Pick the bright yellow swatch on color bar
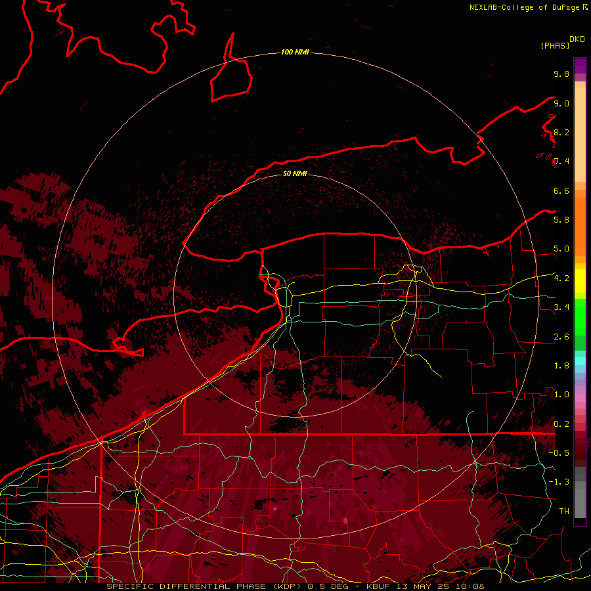The width and height of the screenshot is (591, 591). tap(580, 280)
